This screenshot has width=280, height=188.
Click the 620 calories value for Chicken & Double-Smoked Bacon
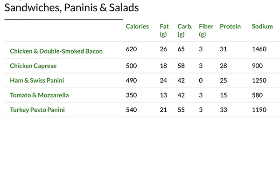coord(131,49)
